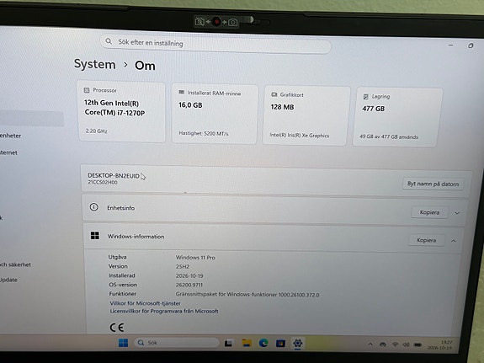The width and height of the screenshot is (484, 363).
Task: Click the Windows logo beside Windows-information
Action: point(95,236)
